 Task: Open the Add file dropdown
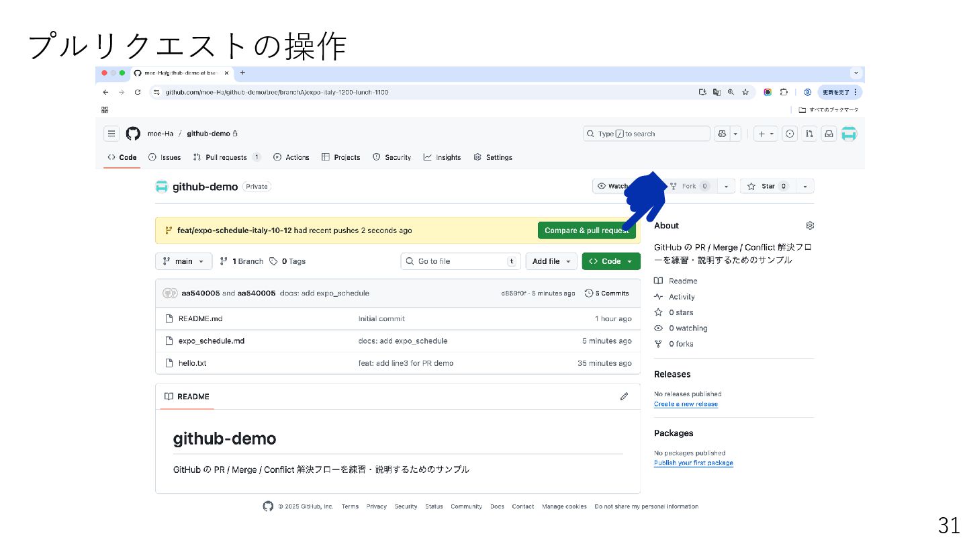coord(551,261)
